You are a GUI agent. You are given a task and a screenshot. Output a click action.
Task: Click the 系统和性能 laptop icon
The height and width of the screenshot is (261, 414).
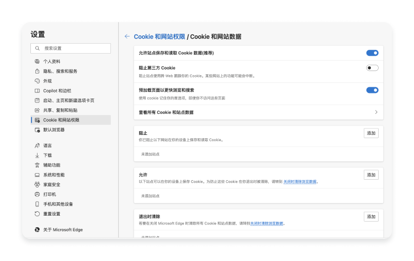pos(37,175)
